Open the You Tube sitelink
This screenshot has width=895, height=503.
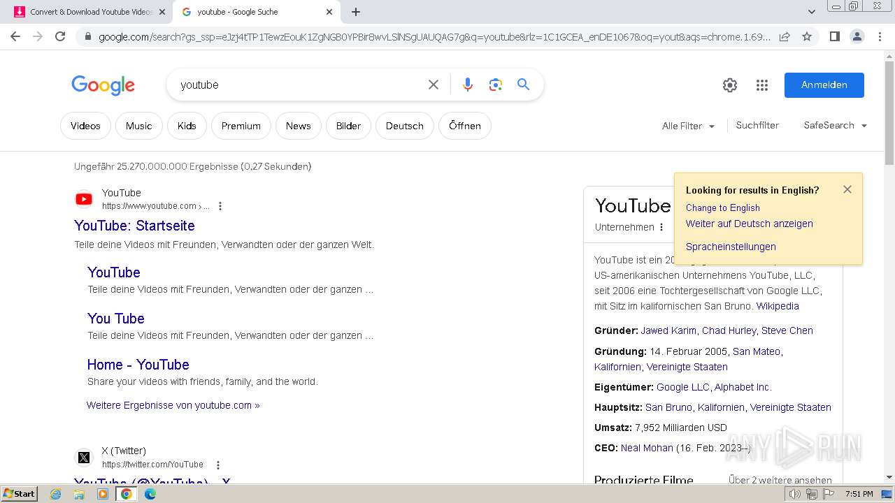pos(116,319)
